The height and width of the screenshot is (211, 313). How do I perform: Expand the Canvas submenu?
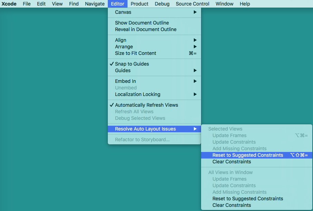pos(154,12)
